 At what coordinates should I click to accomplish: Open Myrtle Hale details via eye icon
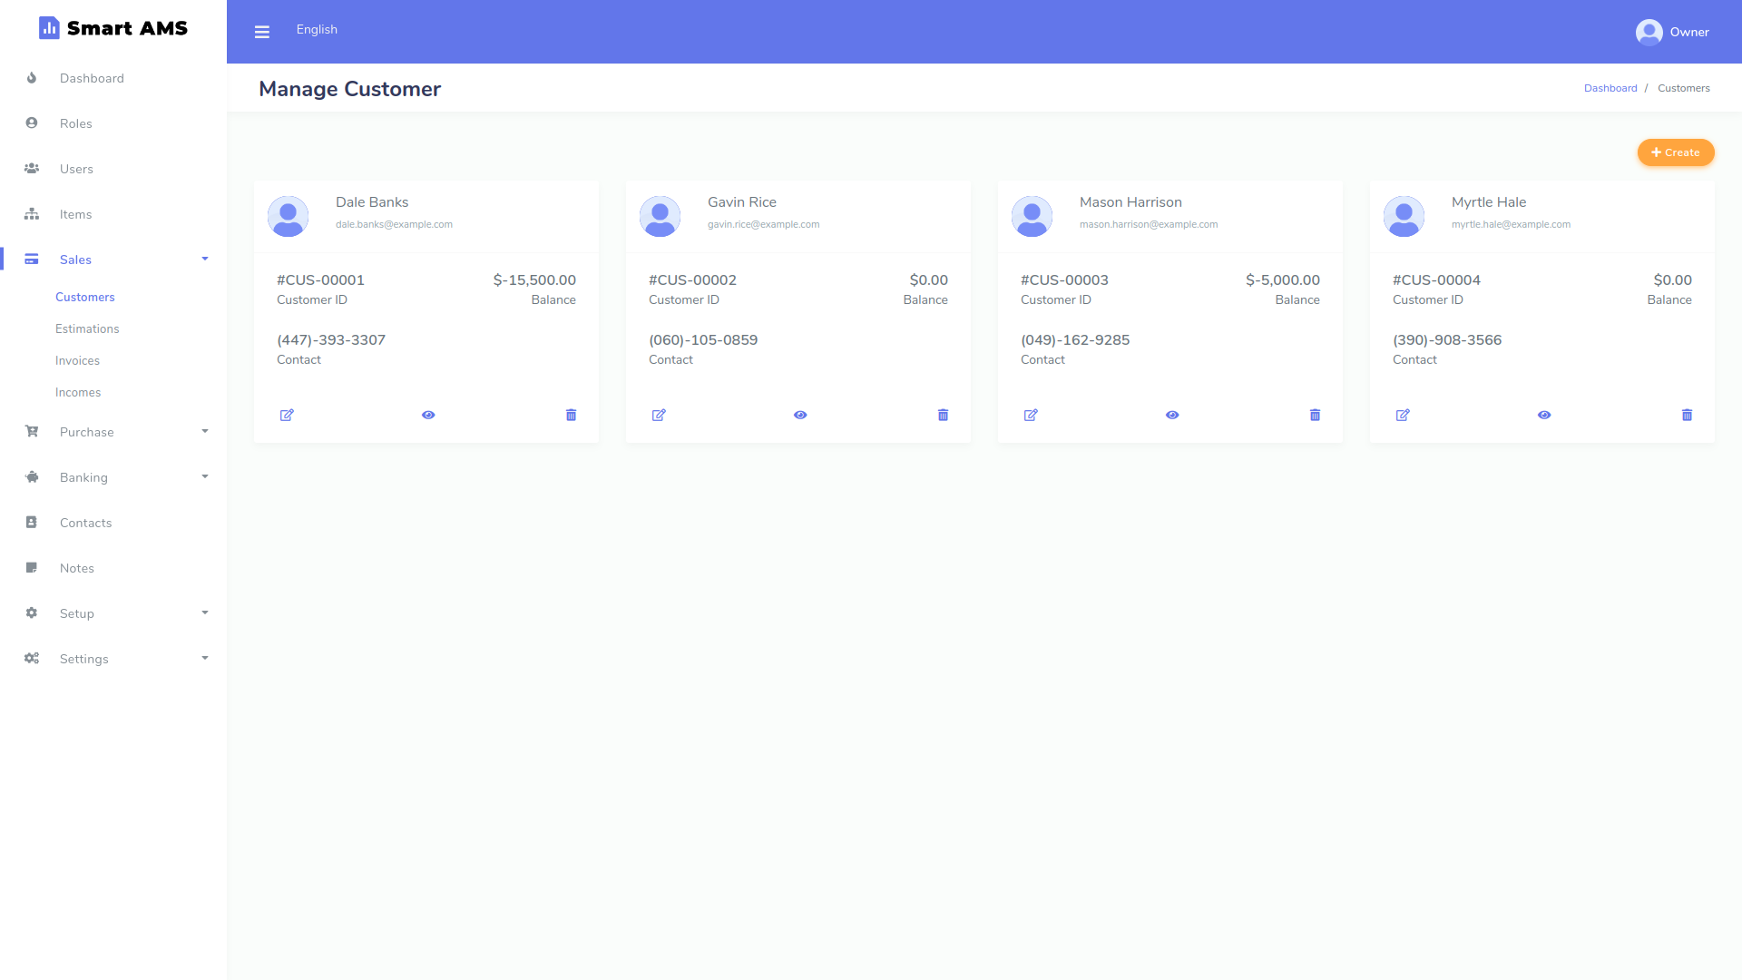pos(1543,415)
